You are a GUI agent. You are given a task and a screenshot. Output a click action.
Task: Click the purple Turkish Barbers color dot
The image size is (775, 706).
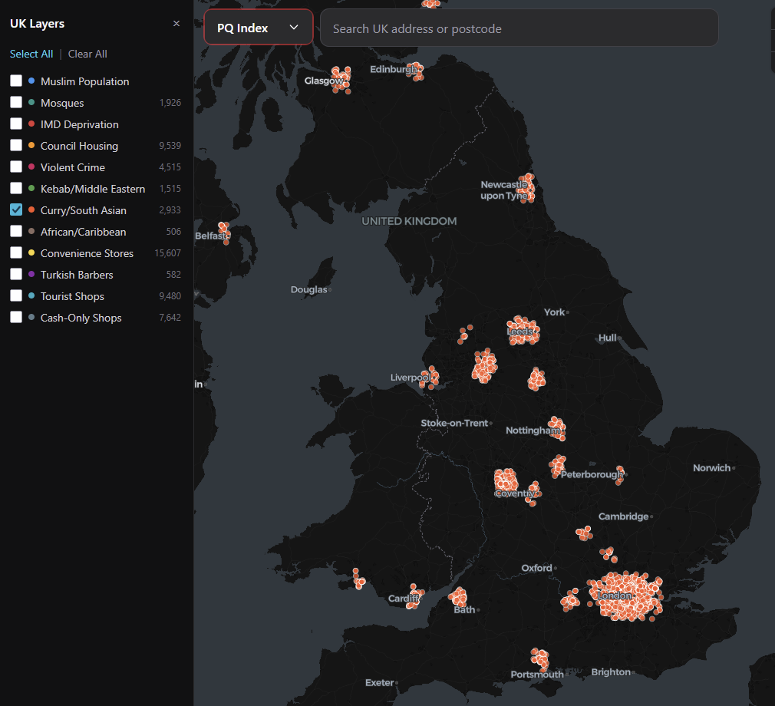coord(31,275)
